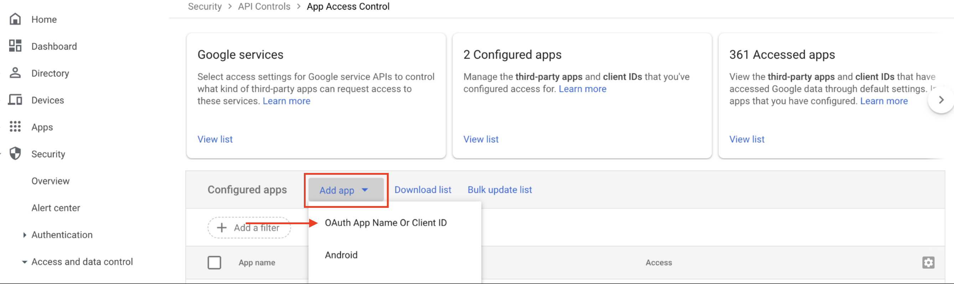Viewport: 954px width, 284px height.
Task: View list of 361 Accessed apps
Action: pos(747,139)
